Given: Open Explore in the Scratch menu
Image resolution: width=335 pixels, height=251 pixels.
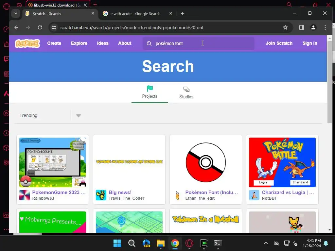Looking at the screenshot, I should click(79, 43).
